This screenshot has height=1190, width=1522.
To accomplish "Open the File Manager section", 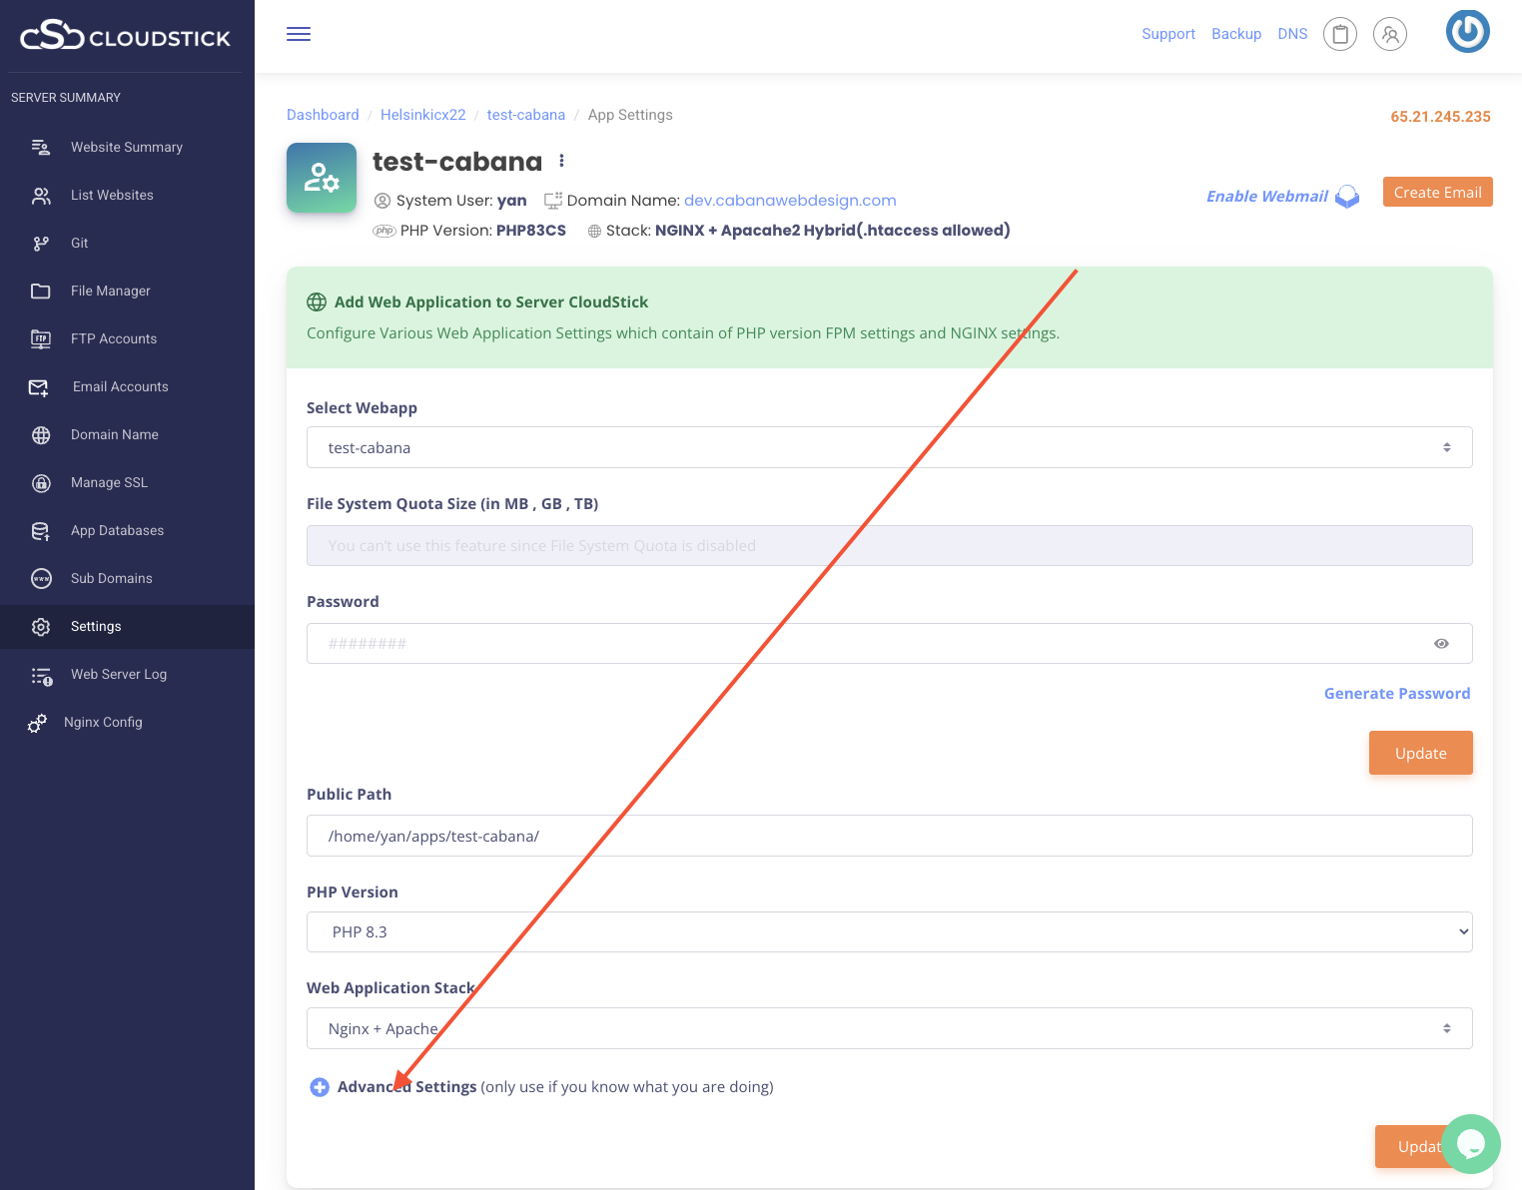I will point(110,291).
